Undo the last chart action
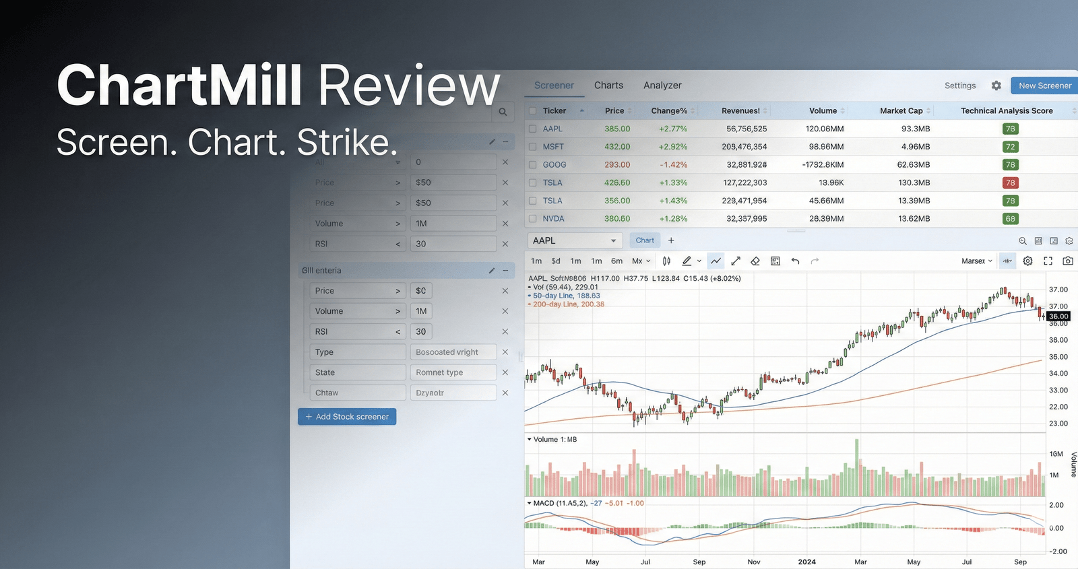The height and width of the screenshot is (569, 1078). 796,261
